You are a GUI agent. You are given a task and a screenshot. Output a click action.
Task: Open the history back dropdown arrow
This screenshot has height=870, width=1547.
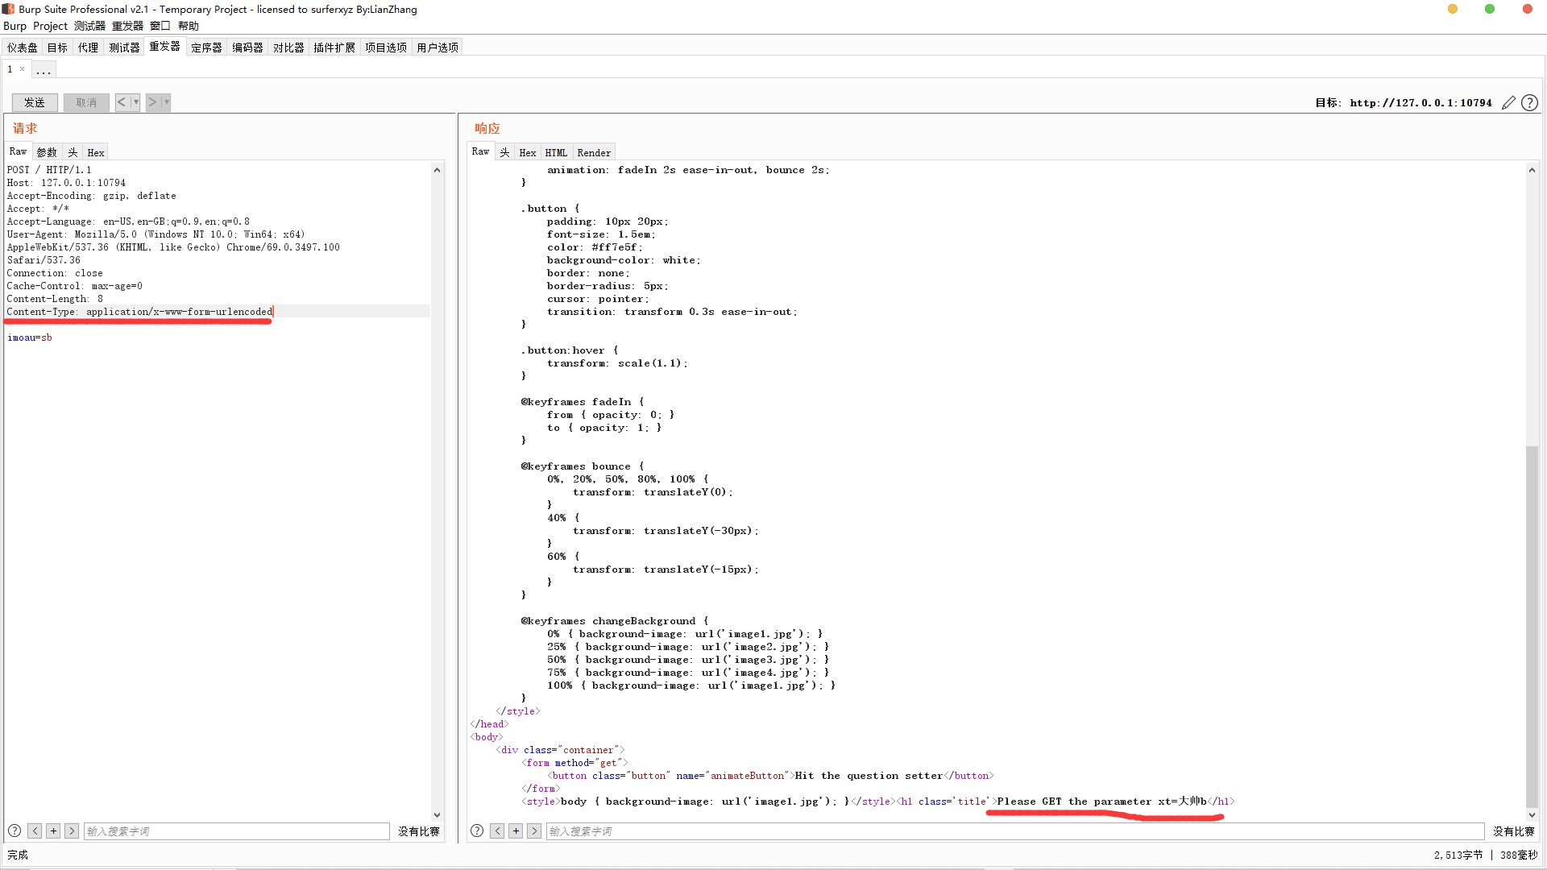coord(136,102)
